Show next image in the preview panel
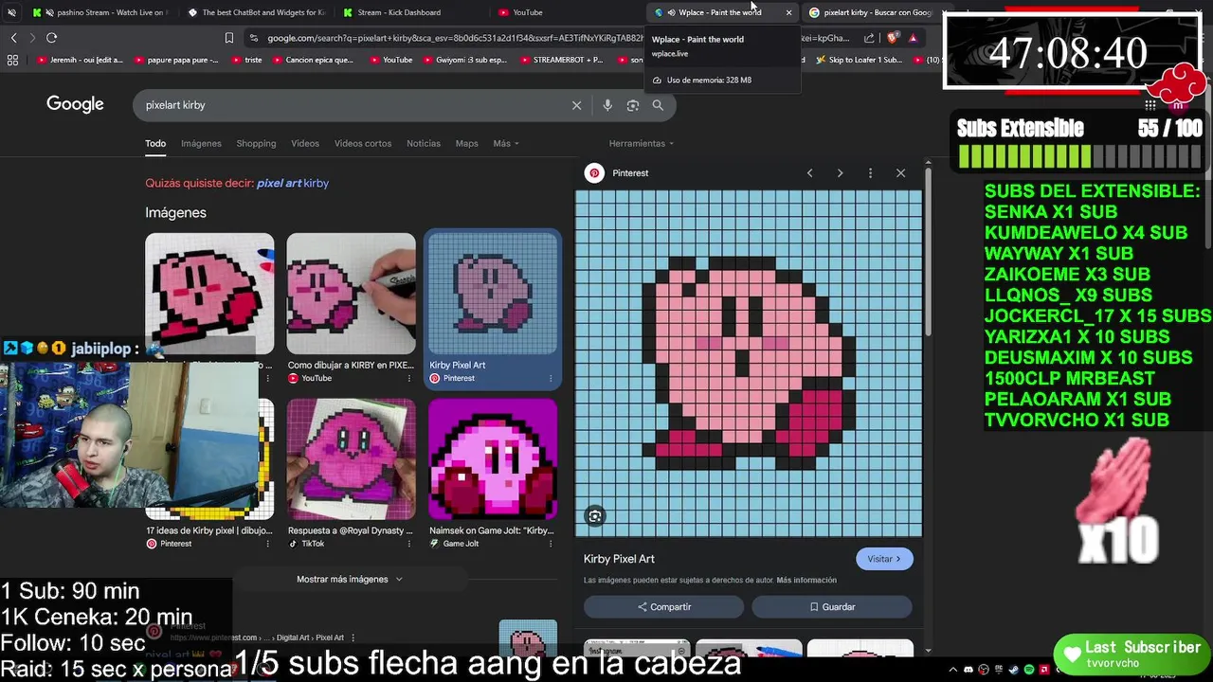The image size is (1213, 682). (x=840, y=173)
